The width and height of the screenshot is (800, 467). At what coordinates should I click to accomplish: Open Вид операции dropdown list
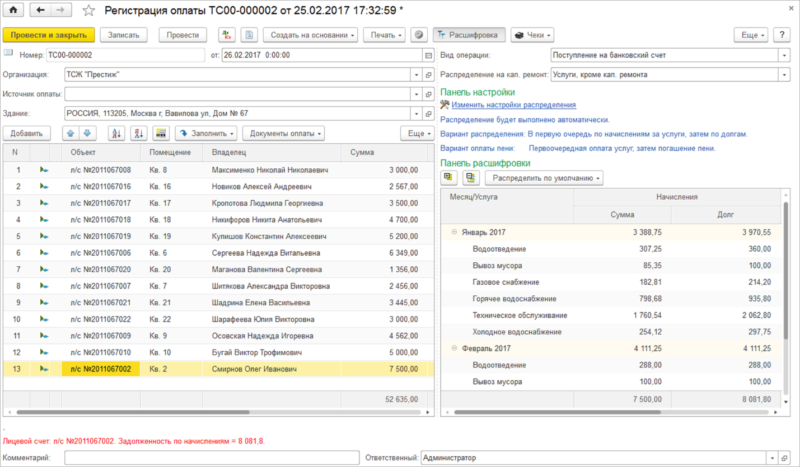click(784, 55)
